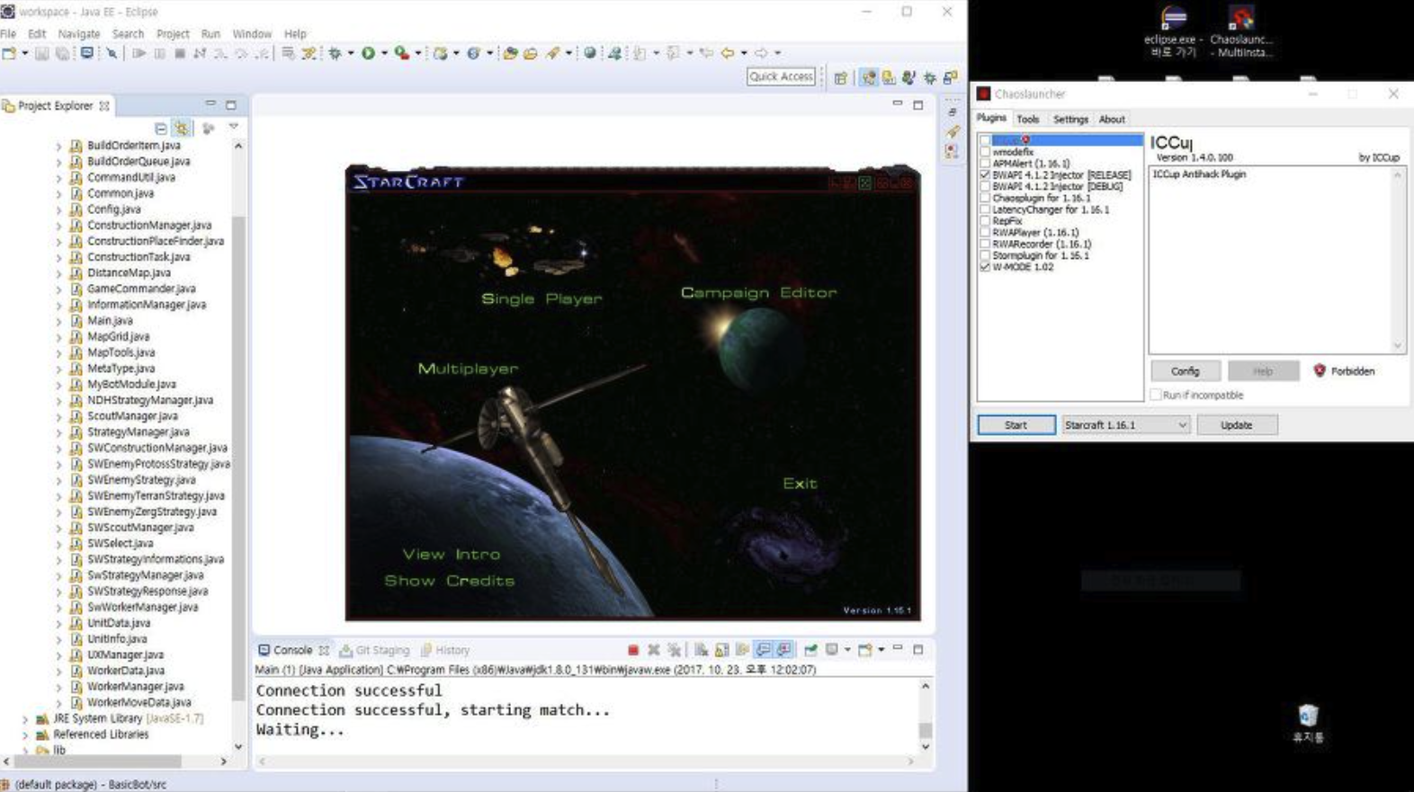Click Collapse All icon in Project Explorer

(160, 129)
